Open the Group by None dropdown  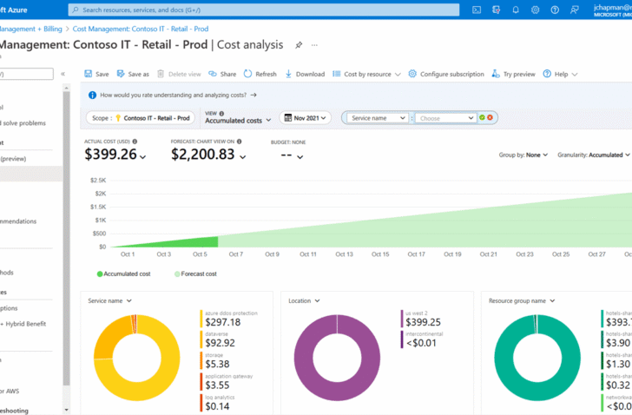[523, 155]
